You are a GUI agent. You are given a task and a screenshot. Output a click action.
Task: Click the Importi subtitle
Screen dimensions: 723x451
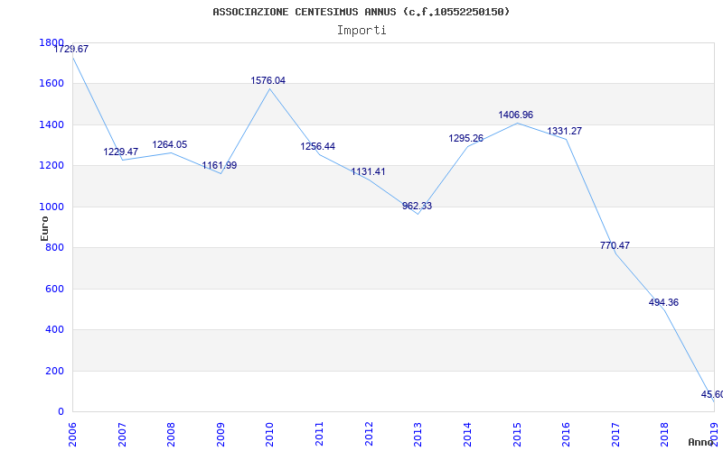(x=361, y=31)
